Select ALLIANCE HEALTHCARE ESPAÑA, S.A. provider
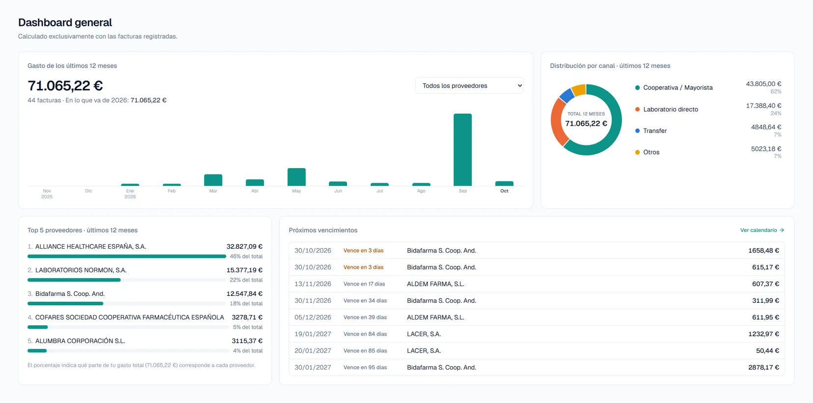This screenshot has height=403, width=813. [x=91, y=247]
